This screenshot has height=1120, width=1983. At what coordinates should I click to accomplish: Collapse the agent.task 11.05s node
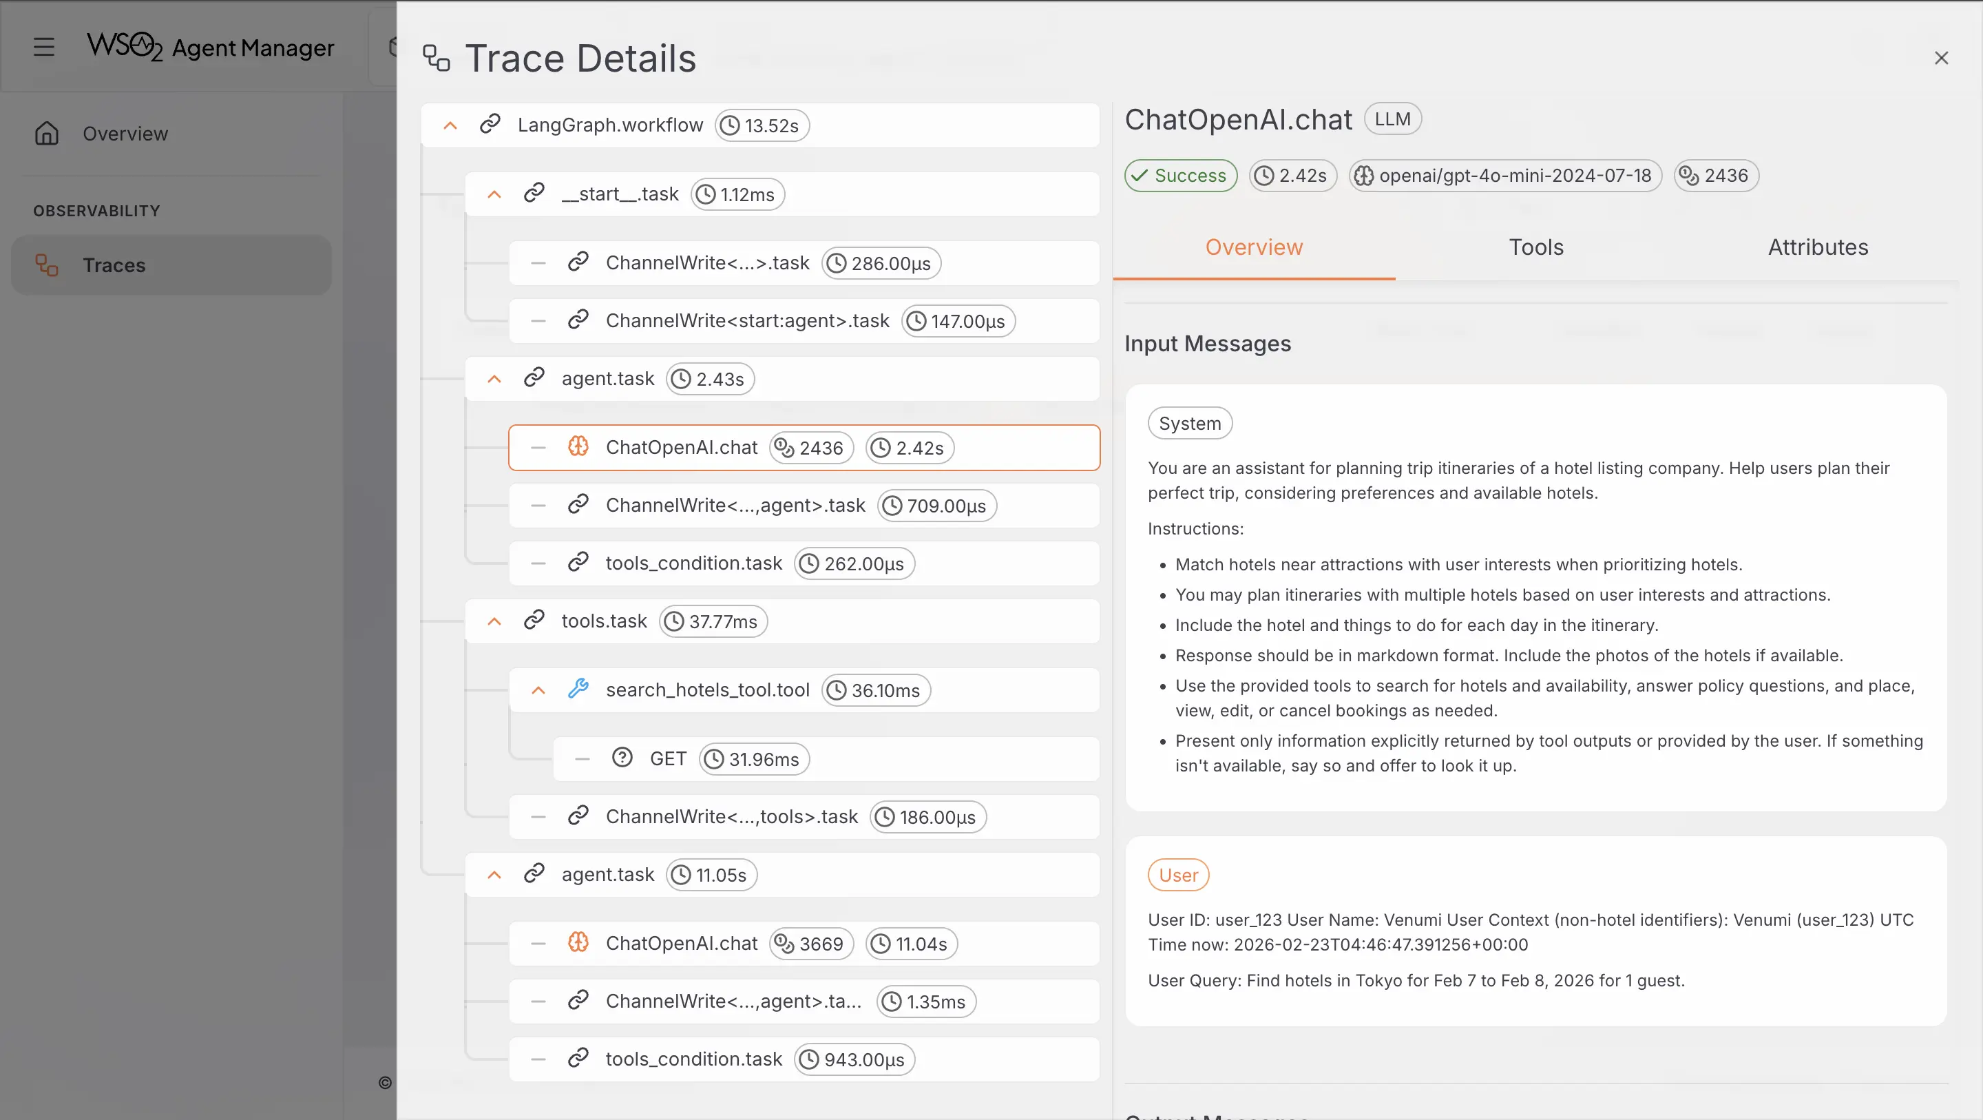[494, 874]
